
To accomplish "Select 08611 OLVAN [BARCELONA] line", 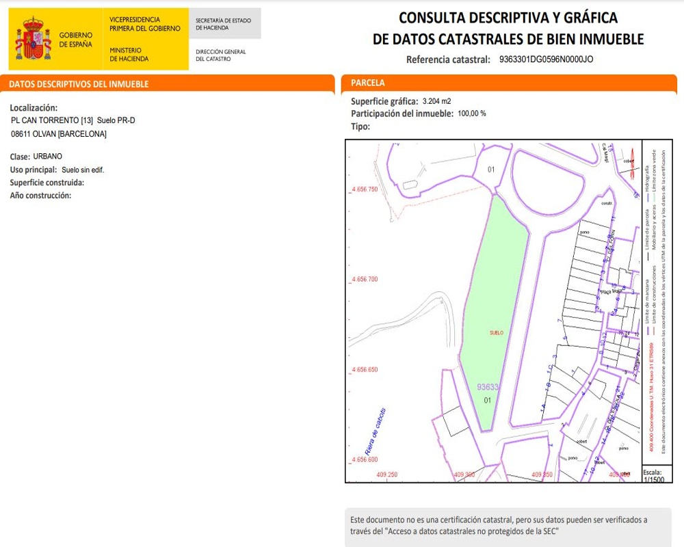I will point(59,134).
